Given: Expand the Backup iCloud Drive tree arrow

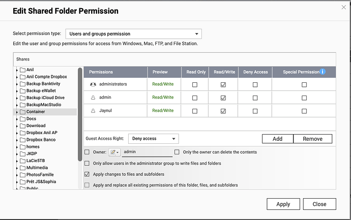Looking at the screenshot, I should pos(17,98).
